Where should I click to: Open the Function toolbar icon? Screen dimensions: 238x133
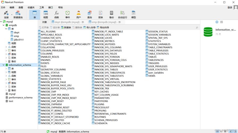pos(57,15)
